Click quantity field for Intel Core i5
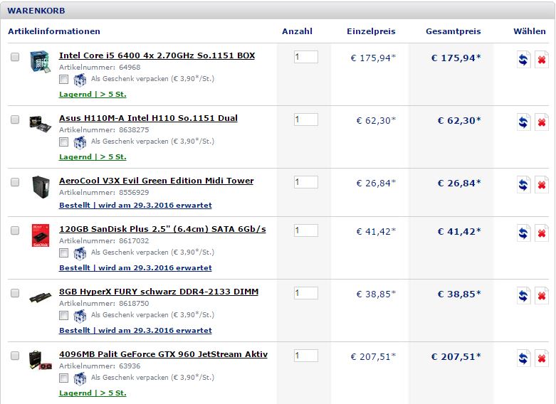Viewport: 556px width, 404px height. [x=305, y=57]
